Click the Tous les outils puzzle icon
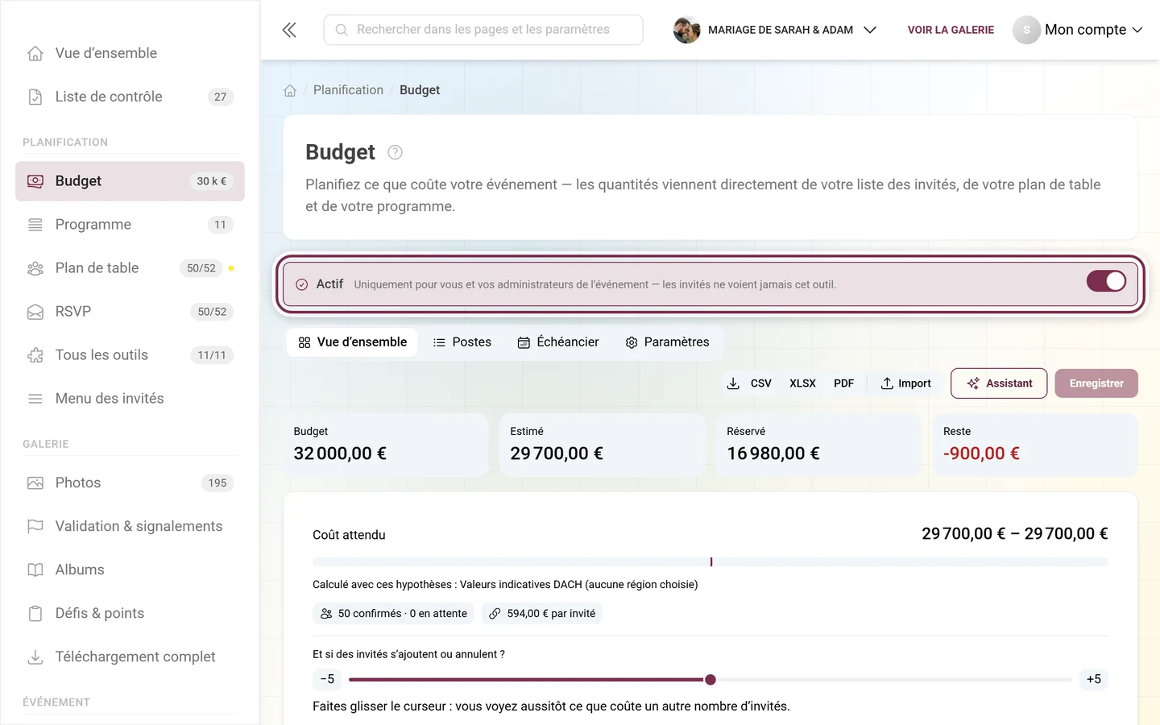 (x=35, y=355)
